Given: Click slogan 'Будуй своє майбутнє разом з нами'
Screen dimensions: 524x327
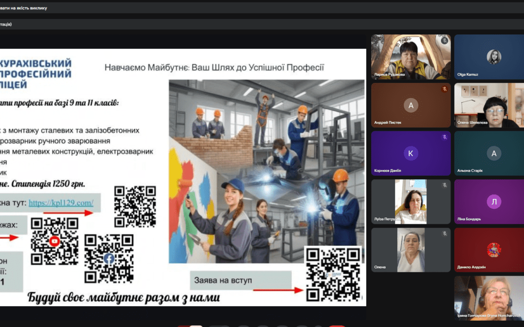Looking at the screenshot, I should coord(123,297).
